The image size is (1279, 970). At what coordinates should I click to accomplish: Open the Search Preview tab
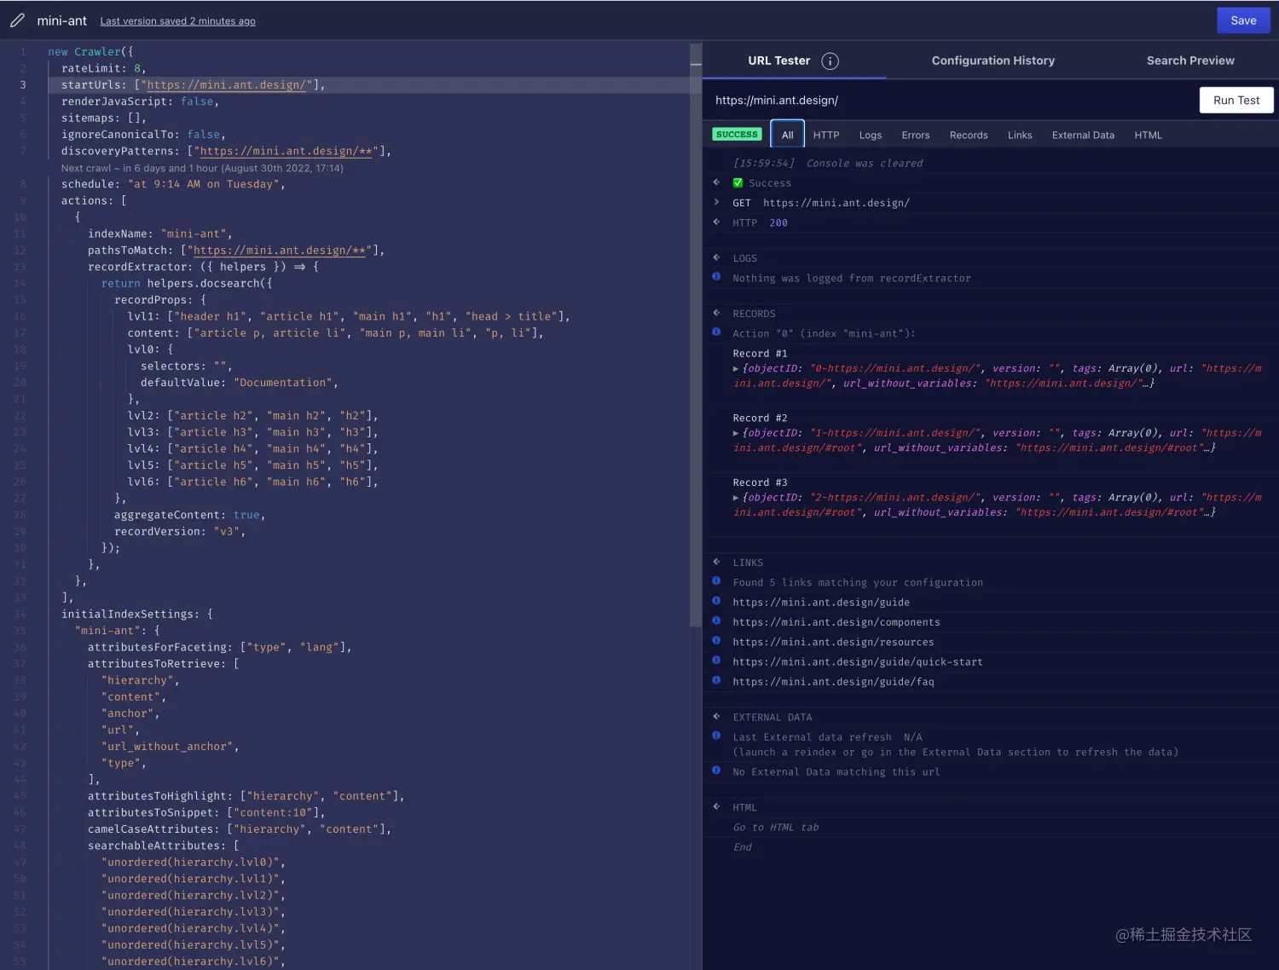(1190, 61)
